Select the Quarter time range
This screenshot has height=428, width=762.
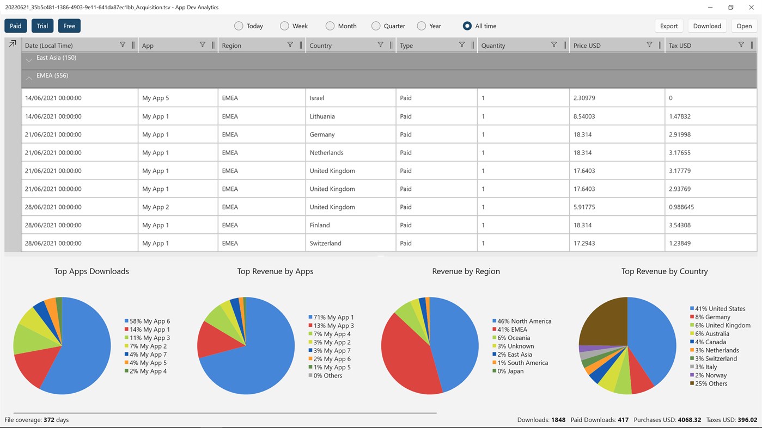[x=375, y=26]
